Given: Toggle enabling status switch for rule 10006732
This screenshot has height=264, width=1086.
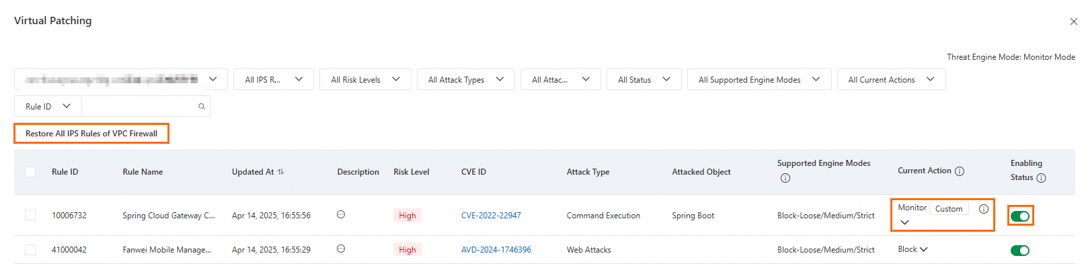Looking at the screenshot, I should point(1020,216).
